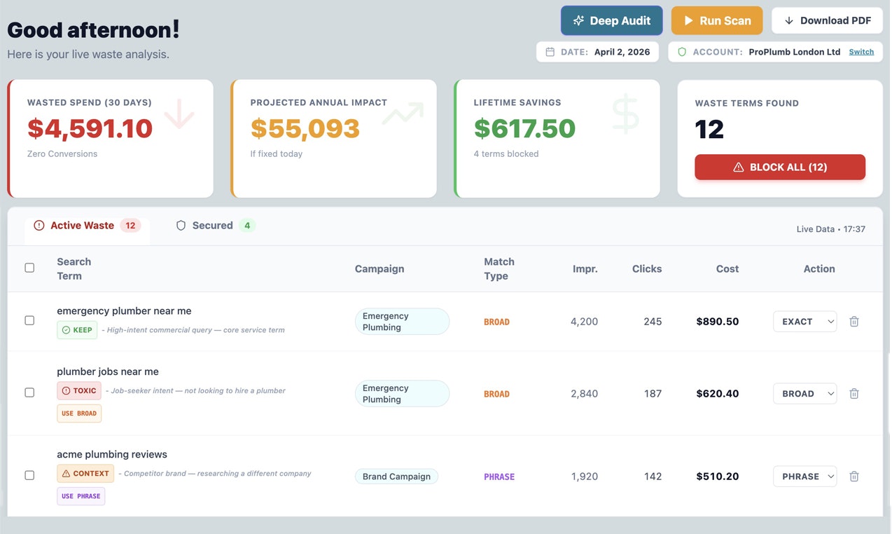
Task: Sort by Impr. column header
Action: tap(585, 268)
